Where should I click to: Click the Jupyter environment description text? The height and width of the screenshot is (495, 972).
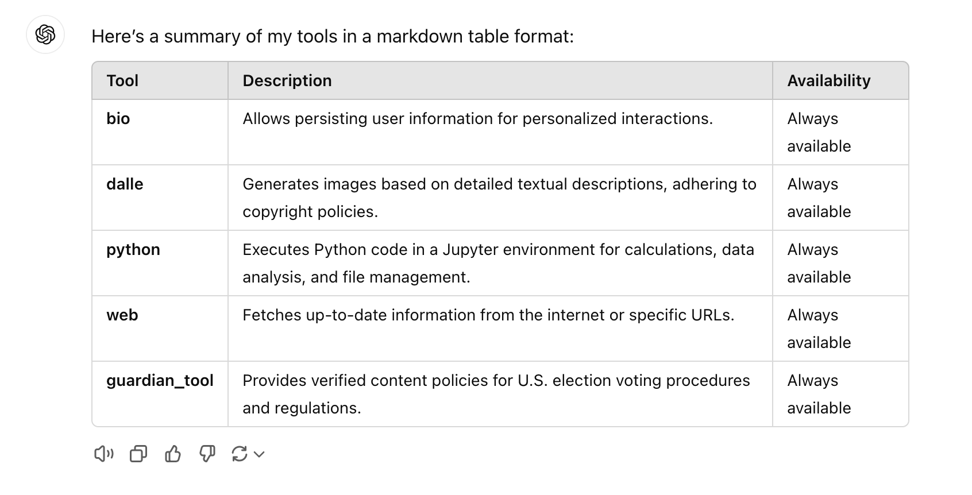498,263
